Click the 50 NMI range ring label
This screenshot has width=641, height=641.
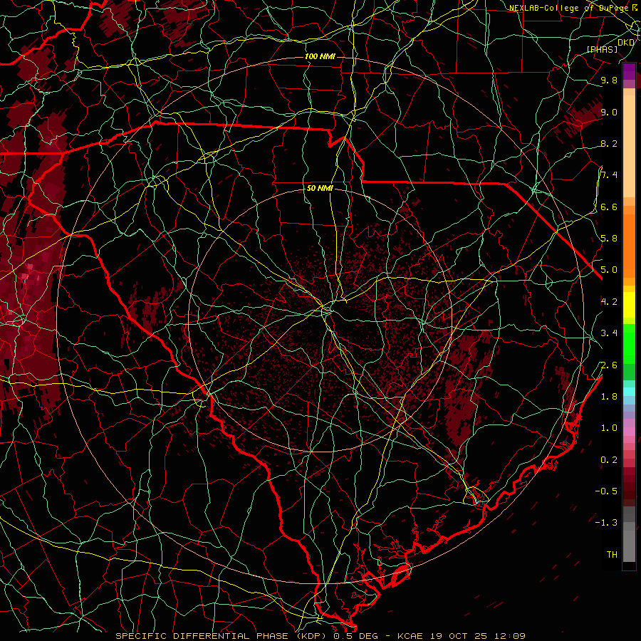320,188
